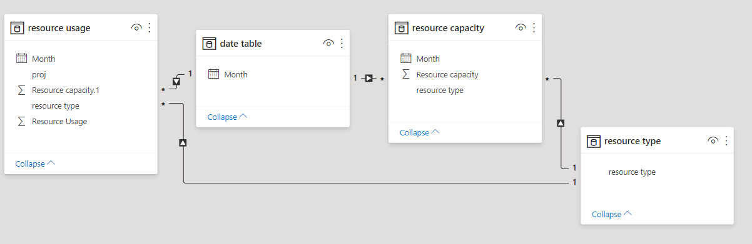Select filter arrow on resource capacity to resource type line

coord(561,123)
